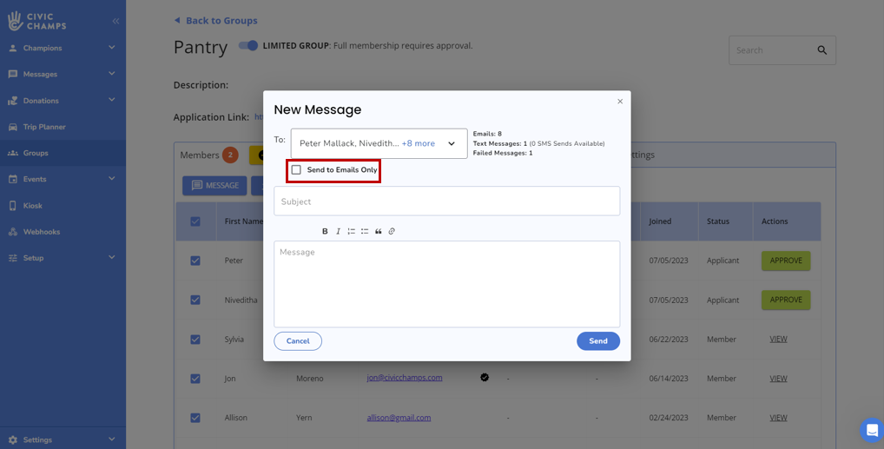Check the Send to Emails Only box

tap(296, 170)
